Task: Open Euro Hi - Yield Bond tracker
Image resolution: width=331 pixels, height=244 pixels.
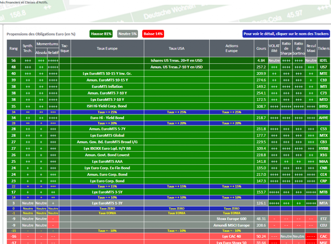Action: [107, 118]
